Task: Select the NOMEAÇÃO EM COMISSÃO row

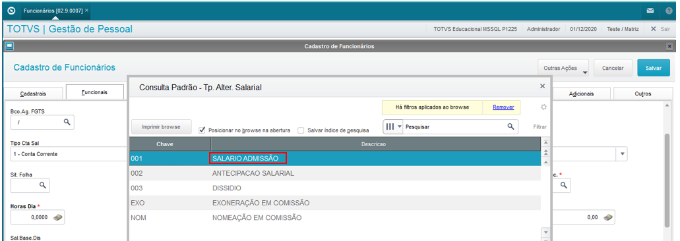Action: pyautogui.click(x=335, y=218)
